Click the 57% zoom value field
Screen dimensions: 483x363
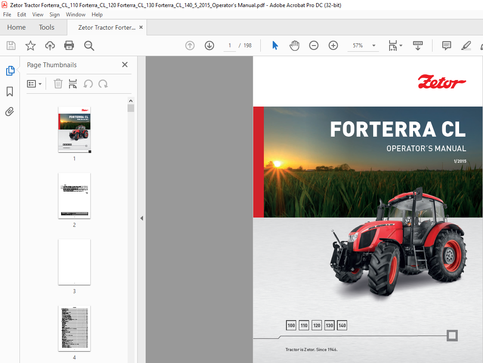358,46
